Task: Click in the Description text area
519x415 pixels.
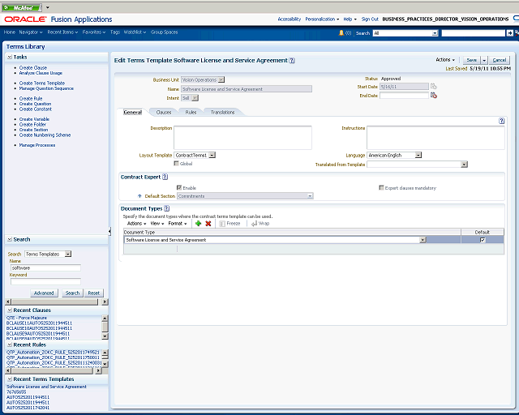Action: [242, 137]
